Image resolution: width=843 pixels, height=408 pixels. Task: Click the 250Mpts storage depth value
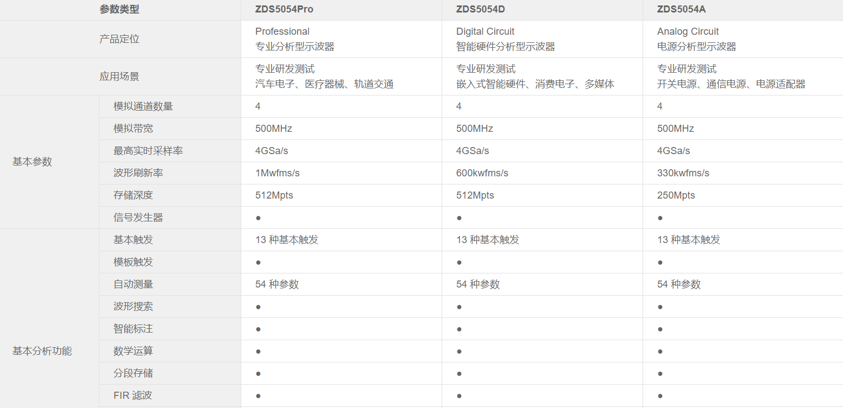coord(676,195)
